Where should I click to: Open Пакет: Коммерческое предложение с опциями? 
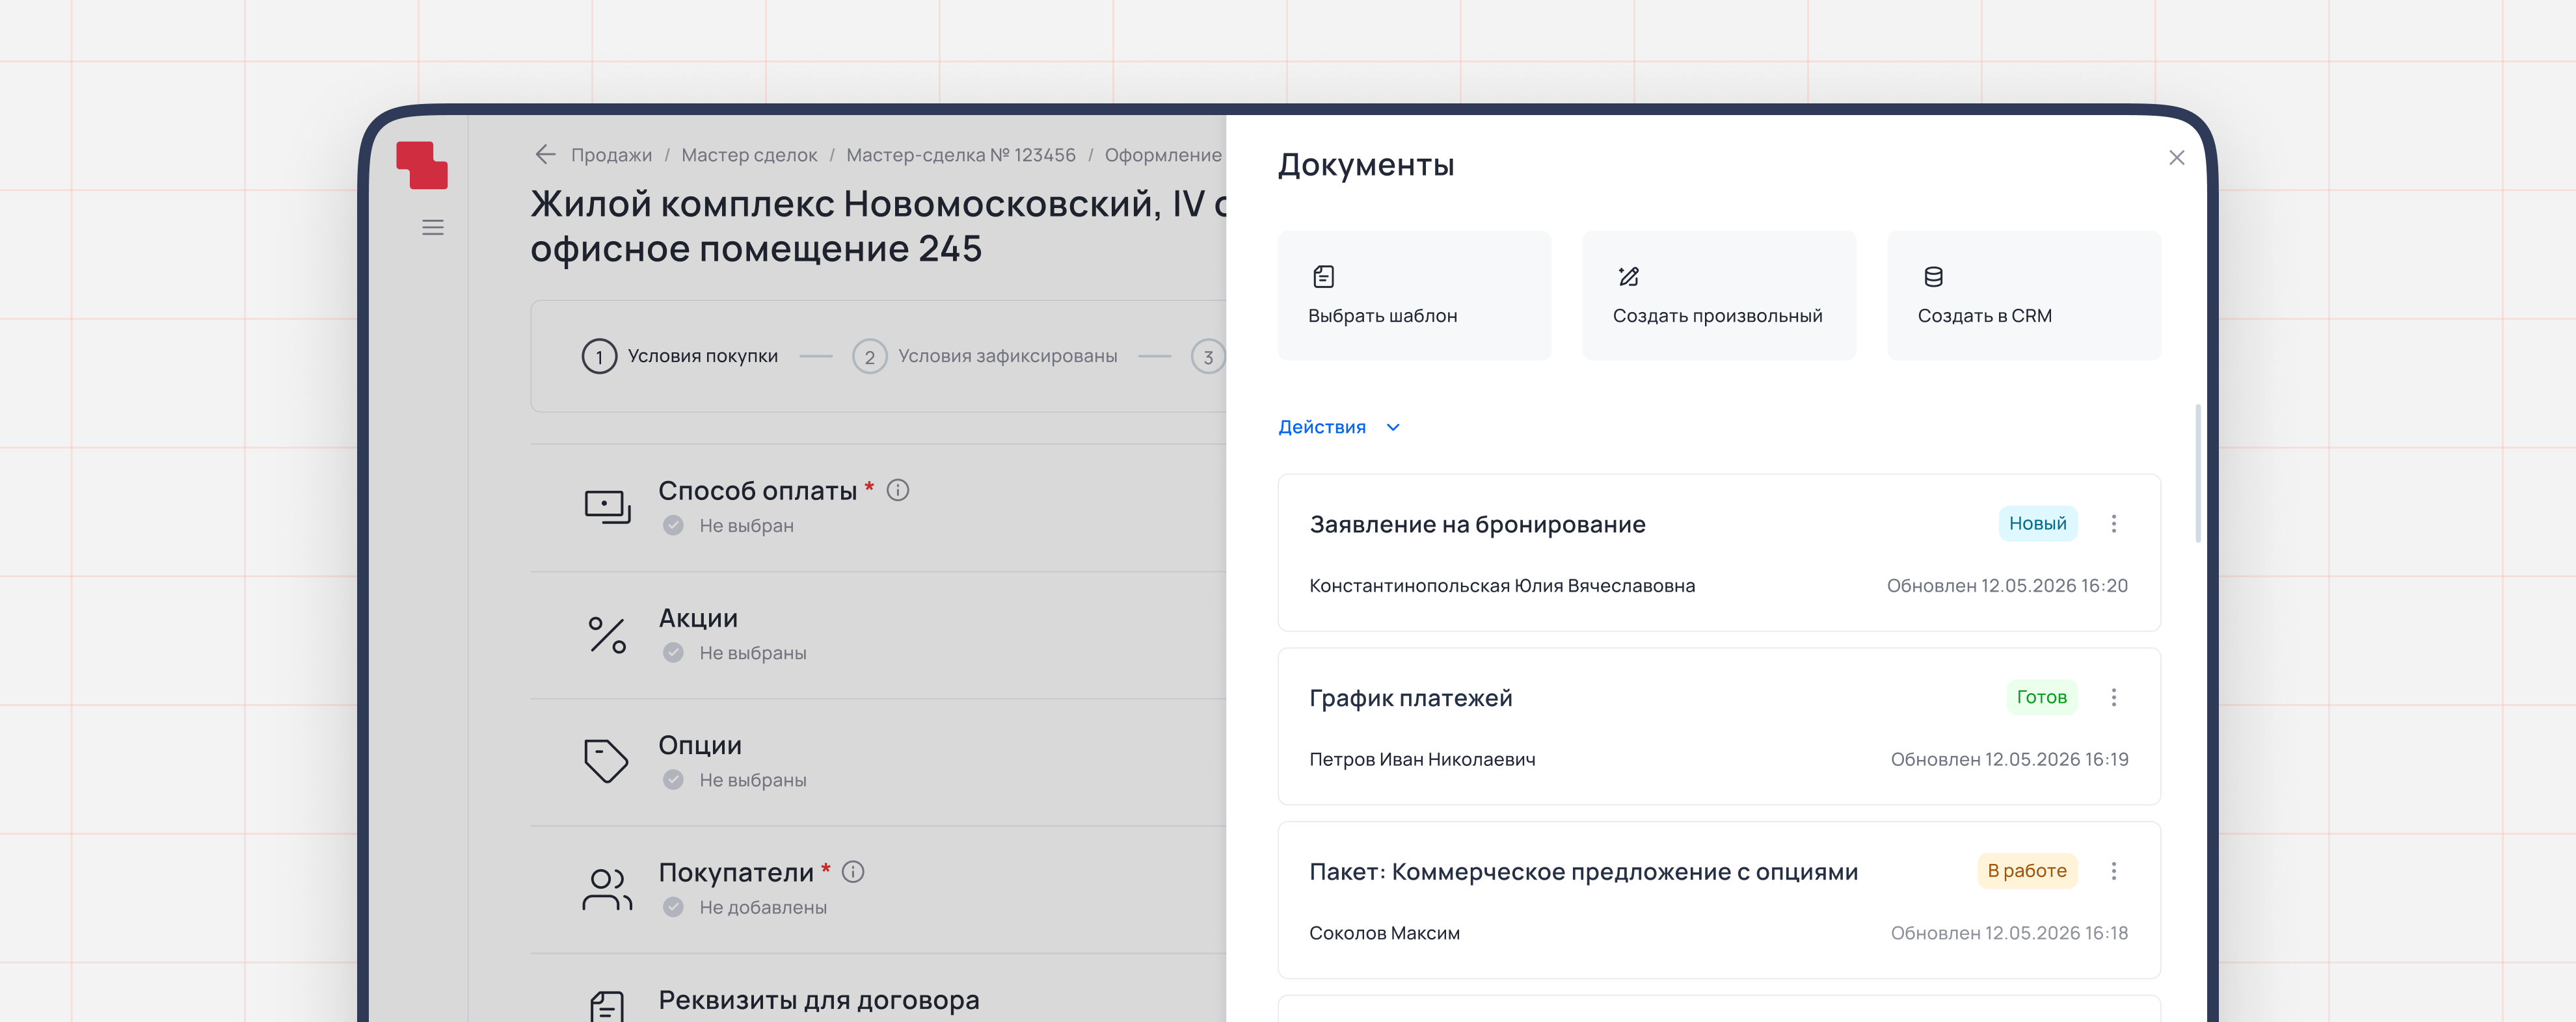(1719, 900)
